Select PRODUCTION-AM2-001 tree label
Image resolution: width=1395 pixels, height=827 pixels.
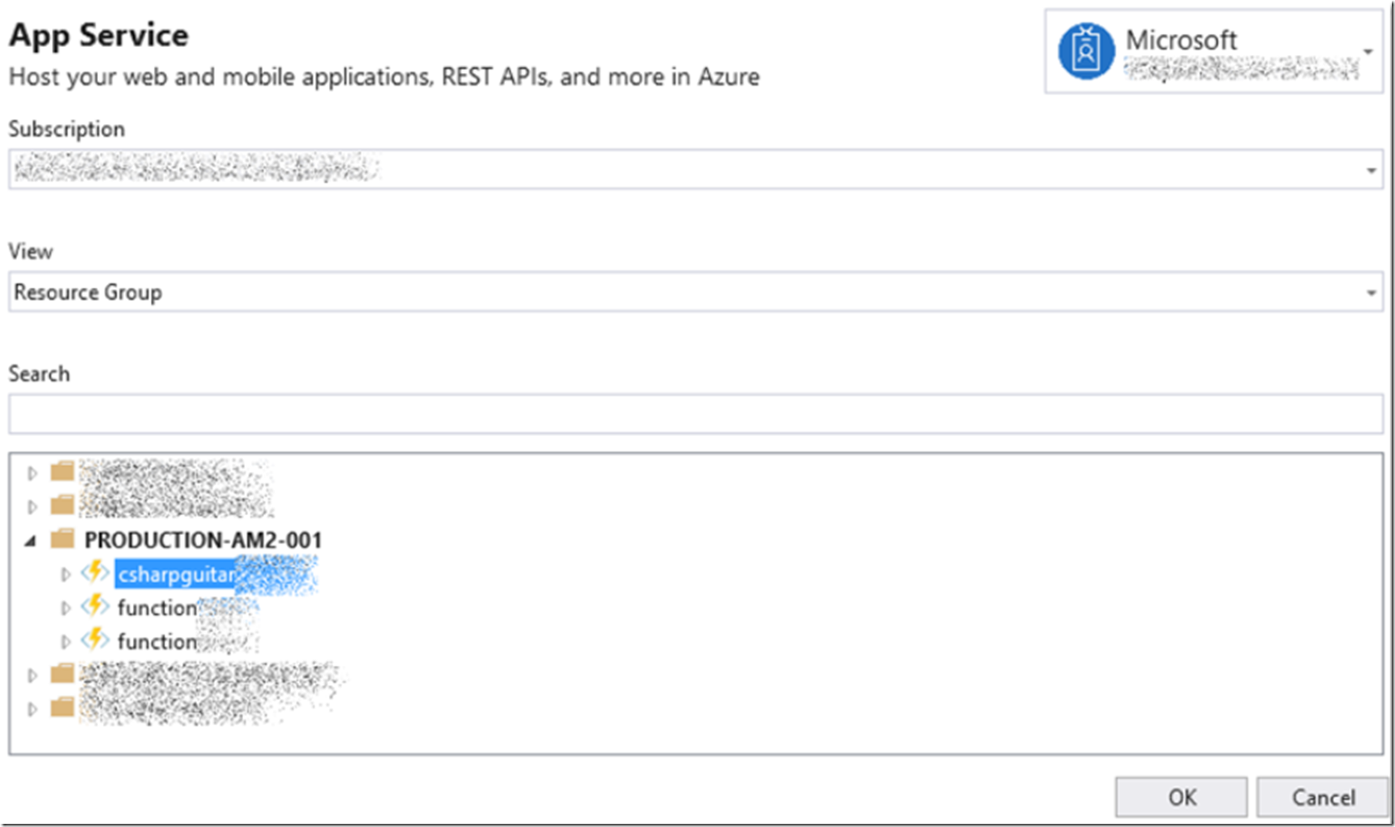point(203,540)
